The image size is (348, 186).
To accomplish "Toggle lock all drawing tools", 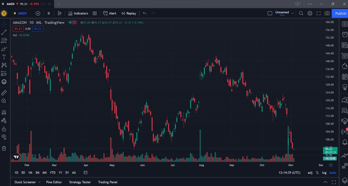I will point(4,129).
